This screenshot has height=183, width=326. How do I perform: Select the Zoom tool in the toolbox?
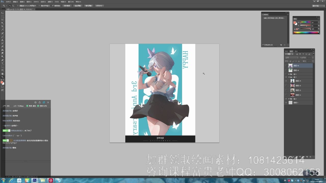tap(3, 77)
